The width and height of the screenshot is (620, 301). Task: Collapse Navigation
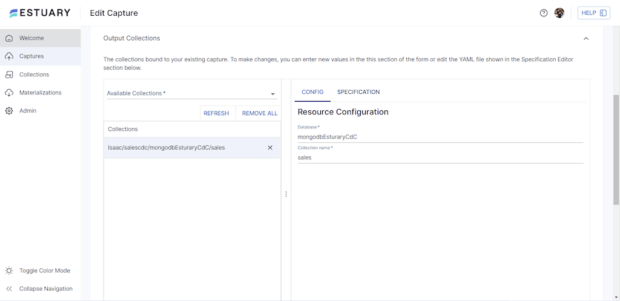pos(41,289)
